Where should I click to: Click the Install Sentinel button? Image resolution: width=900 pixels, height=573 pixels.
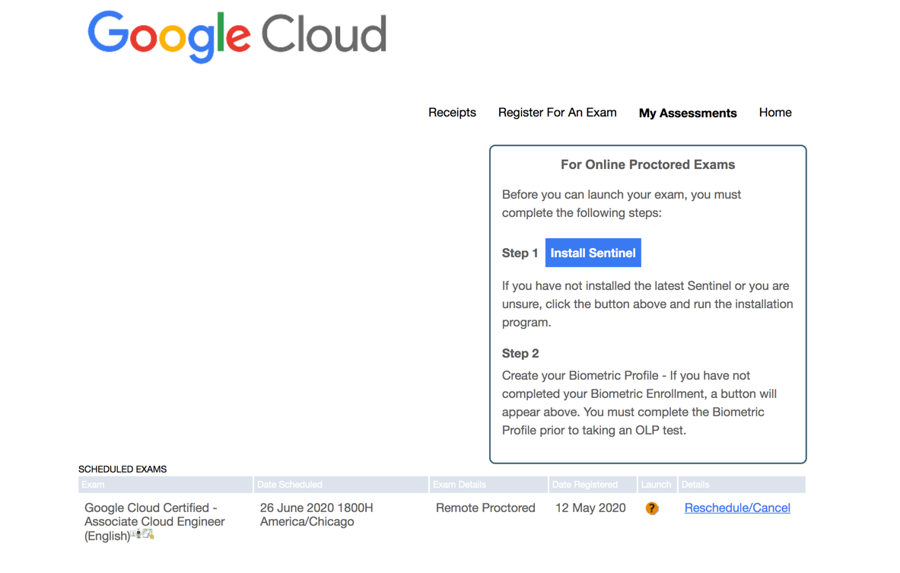pos(593,253)
